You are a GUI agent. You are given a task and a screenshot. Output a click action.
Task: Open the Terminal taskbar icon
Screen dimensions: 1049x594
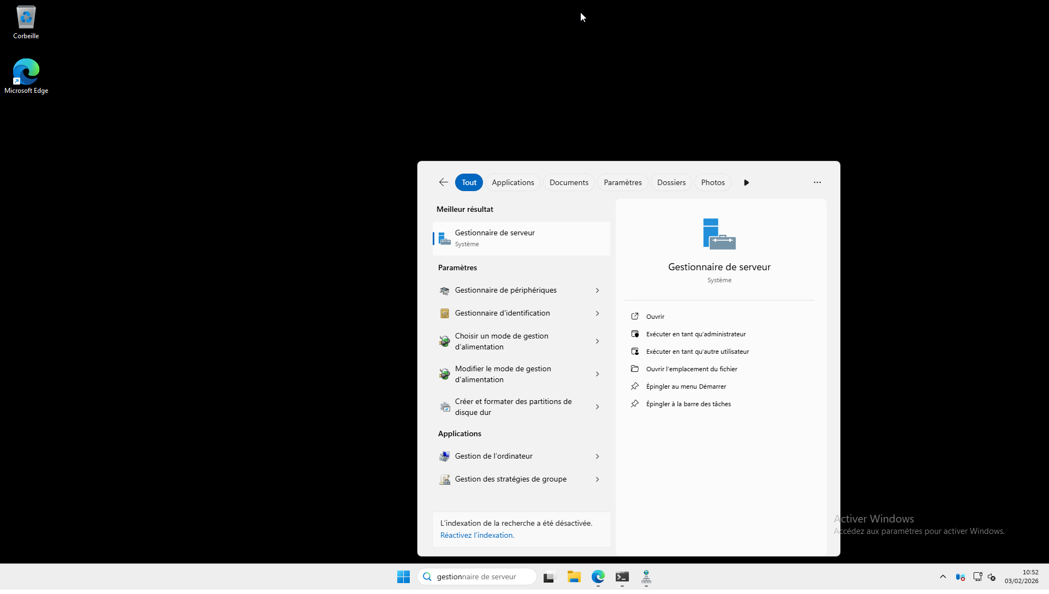[622, 577]
